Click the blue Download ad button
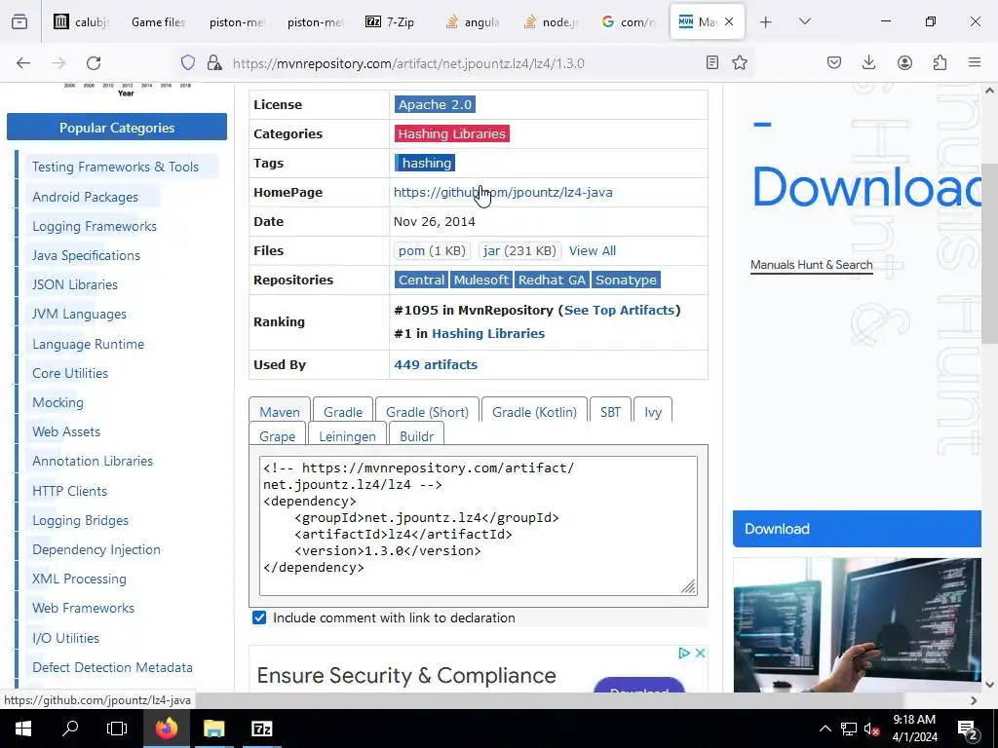Viewport: 998px width, 748px height. point(857,529)
